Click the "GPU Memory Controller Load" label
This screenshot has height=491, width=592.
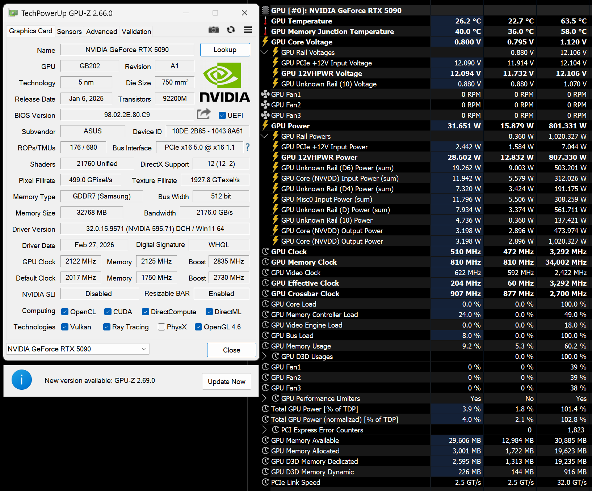tap(314, 315)
